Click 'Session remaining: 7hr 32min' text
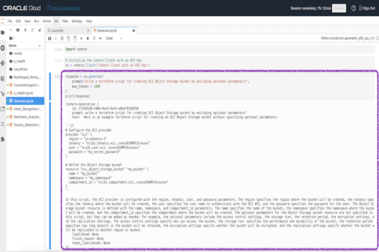This screenshot has width=379, height=252. click(311, 8)
